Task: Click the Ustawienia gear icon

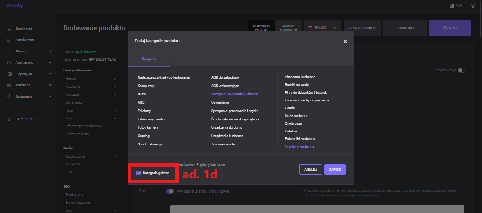Action: (10, 96)
